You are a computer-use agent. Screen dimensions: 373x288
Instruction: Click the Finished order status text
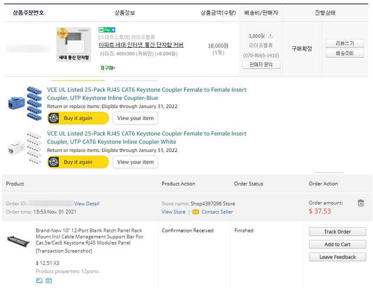(x=244, y=230)
